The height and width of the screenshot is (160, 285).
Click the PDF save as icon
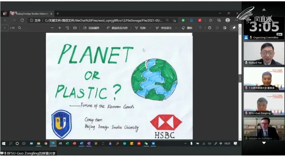point(225,28)
